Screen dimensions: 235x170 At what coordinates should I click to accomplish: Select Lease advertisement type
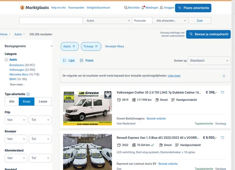tap(43, 101)
